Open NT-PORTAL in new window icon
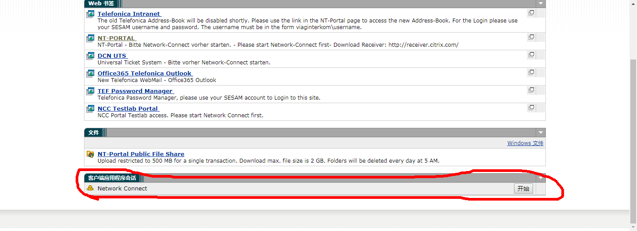Screen dimensions: 637x231 point(531,37)
